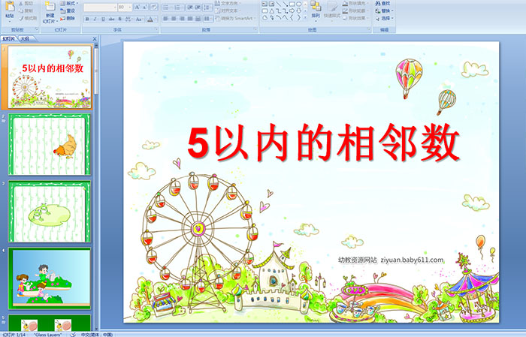Toggle Text Shadow (S) formatting

click(x=120, y=19)
